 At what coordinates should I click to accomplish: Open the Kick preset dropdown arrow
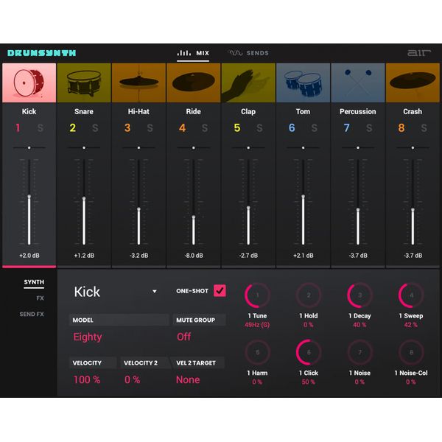[x=155, y=291]
